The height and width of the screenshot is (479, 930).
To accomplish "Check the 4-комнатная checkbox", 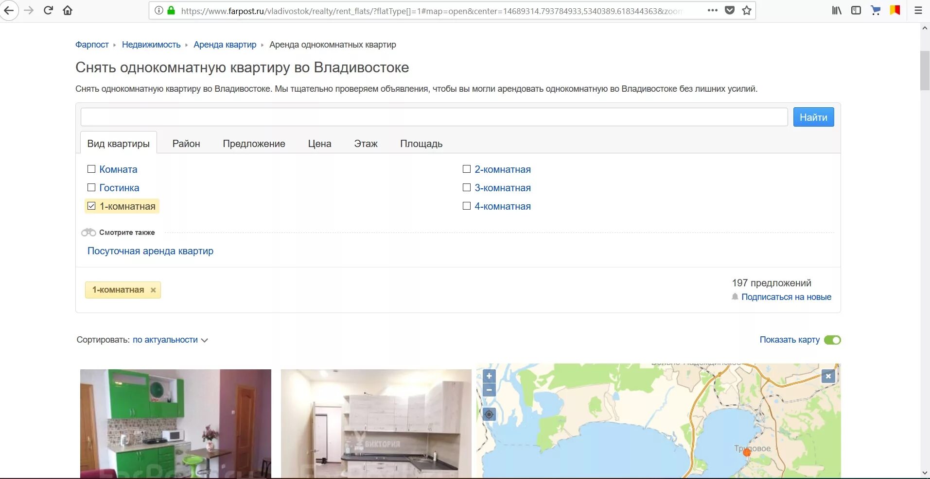I will (x=467, y=206).
